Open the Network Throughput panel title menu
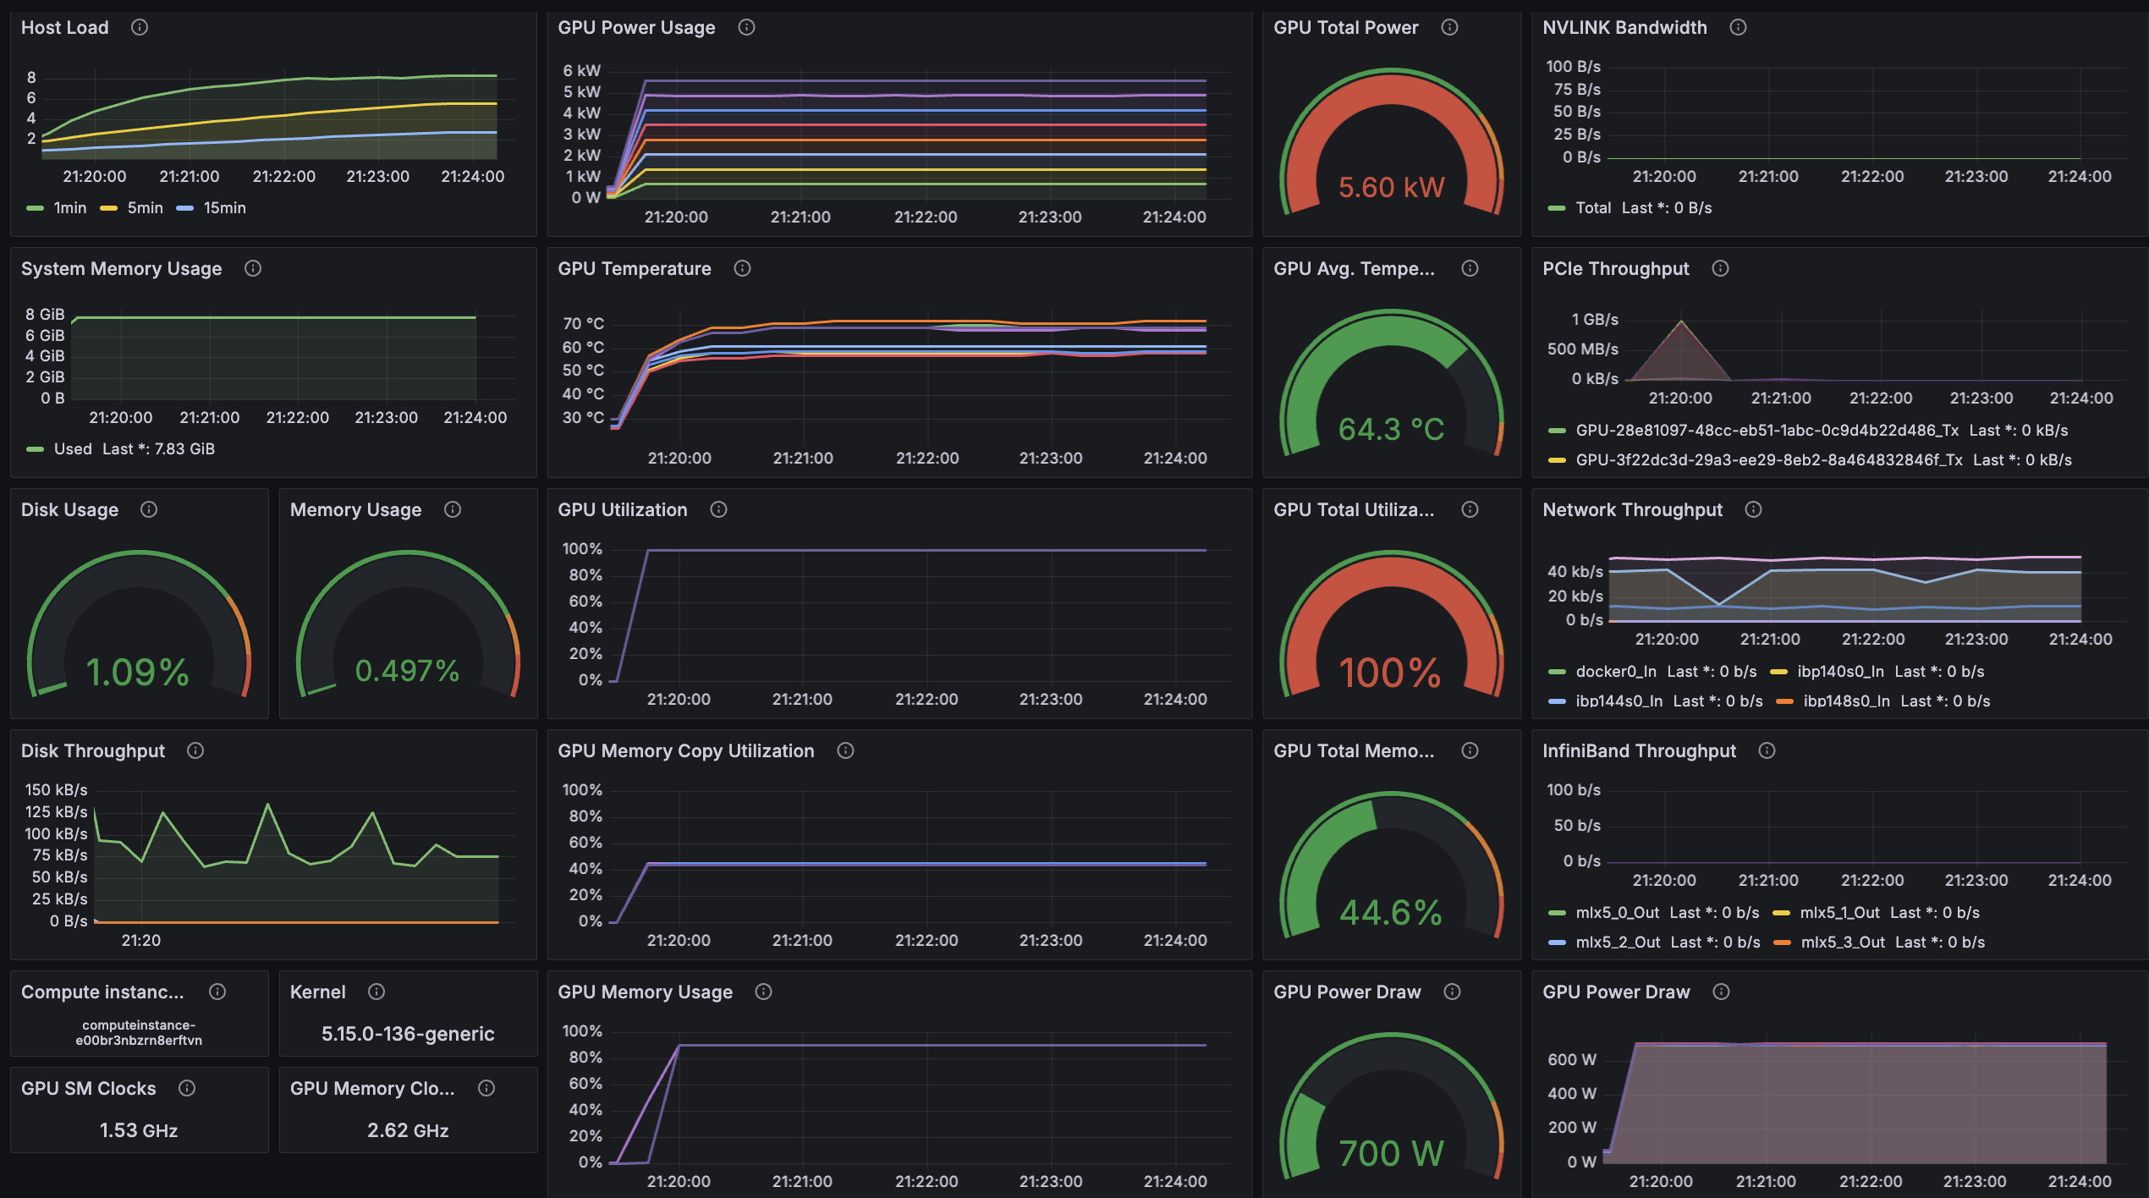This screenshot has height=1198, width=2149. [x=1632, y=509]
